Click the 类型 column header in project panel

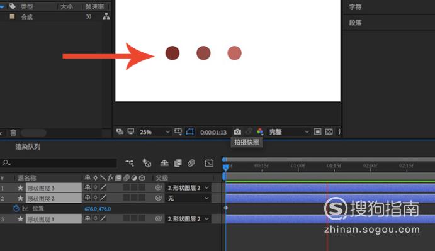[27, 7]
